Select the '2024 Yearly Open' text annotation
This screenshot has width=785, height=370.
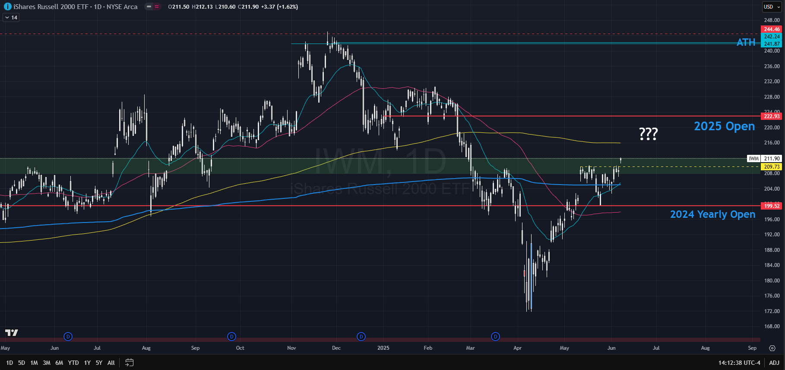[x=713, y=214]
